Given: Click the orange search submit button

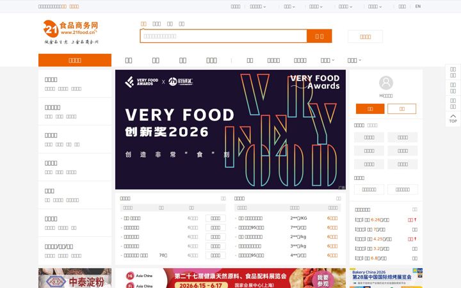Looking at the screenshot, I should pyautogui.click(x=319, y=36).
